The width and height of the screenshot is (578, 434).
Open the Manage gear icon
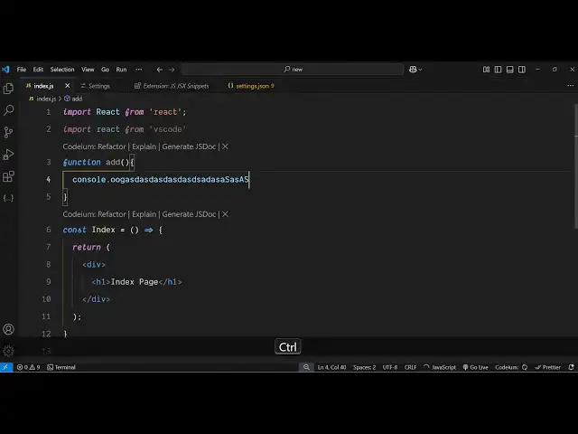coord(8,351)
